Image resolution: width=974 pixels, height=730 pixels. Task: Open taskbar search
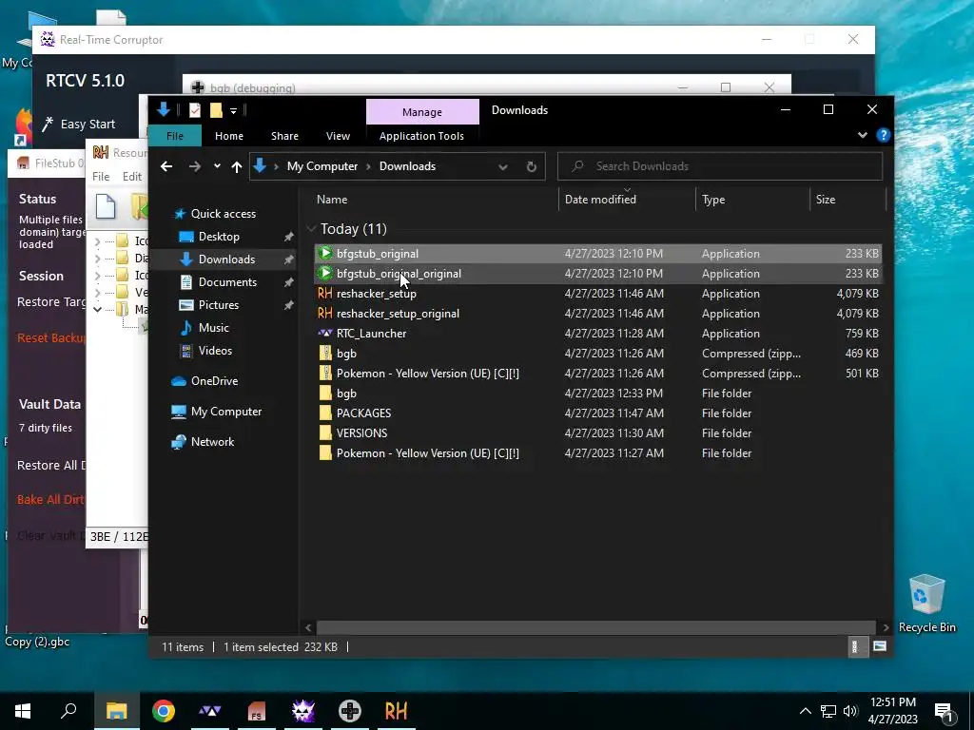point(68,711)
